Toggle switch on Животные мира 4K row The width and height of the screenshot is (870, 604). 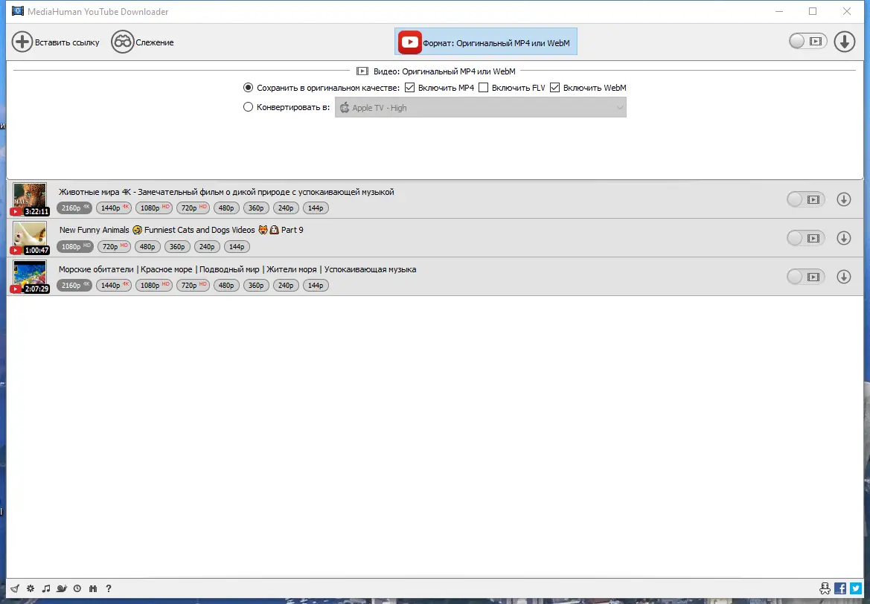tap(806, 199)
